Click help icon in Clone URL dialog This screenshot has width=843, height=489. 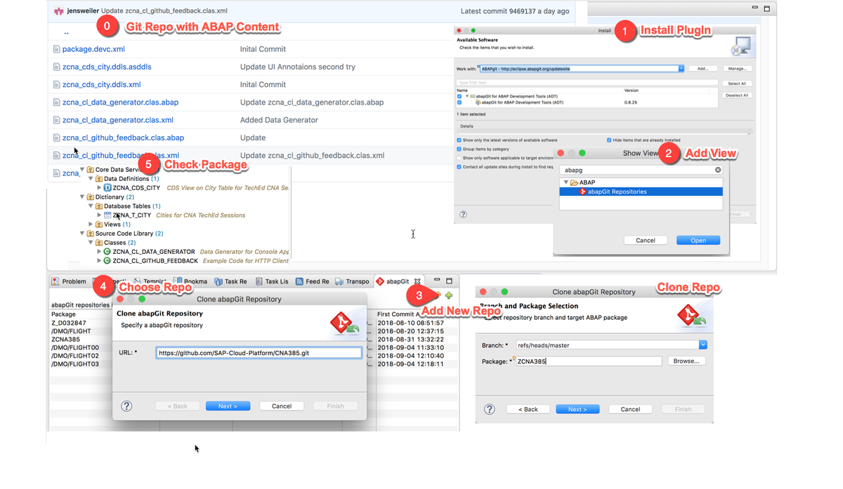coord(126,406)
